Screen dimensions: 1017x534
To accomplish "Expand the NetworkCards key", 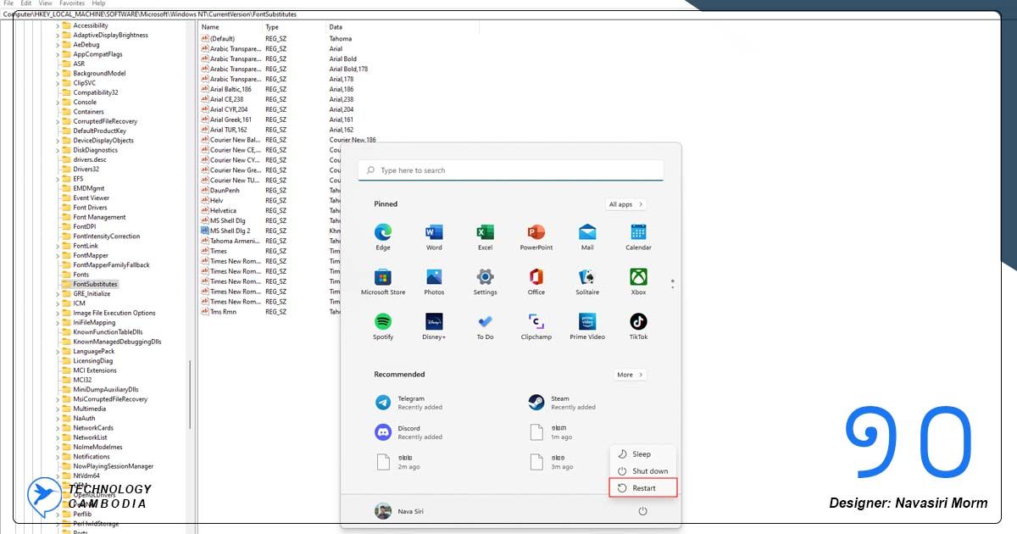I will coord(58,428).
